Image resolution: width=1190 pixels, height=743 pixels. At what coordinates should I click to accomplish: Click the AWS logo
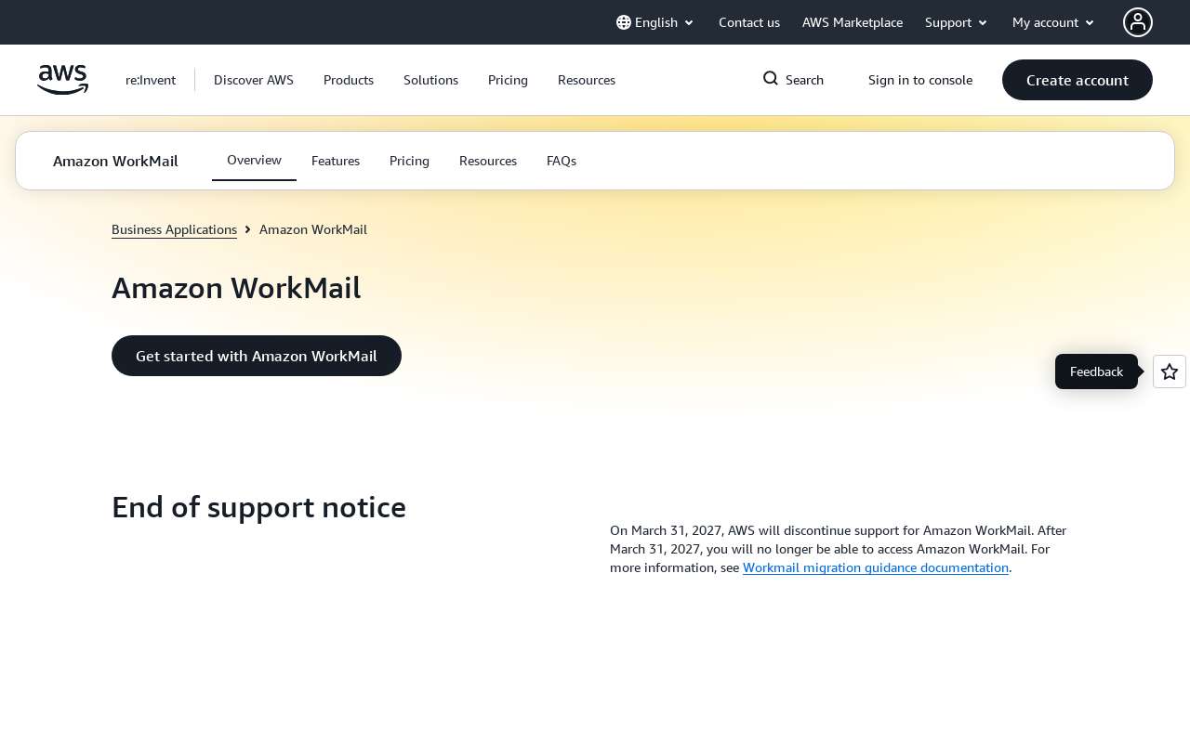[x=62, y=80]
